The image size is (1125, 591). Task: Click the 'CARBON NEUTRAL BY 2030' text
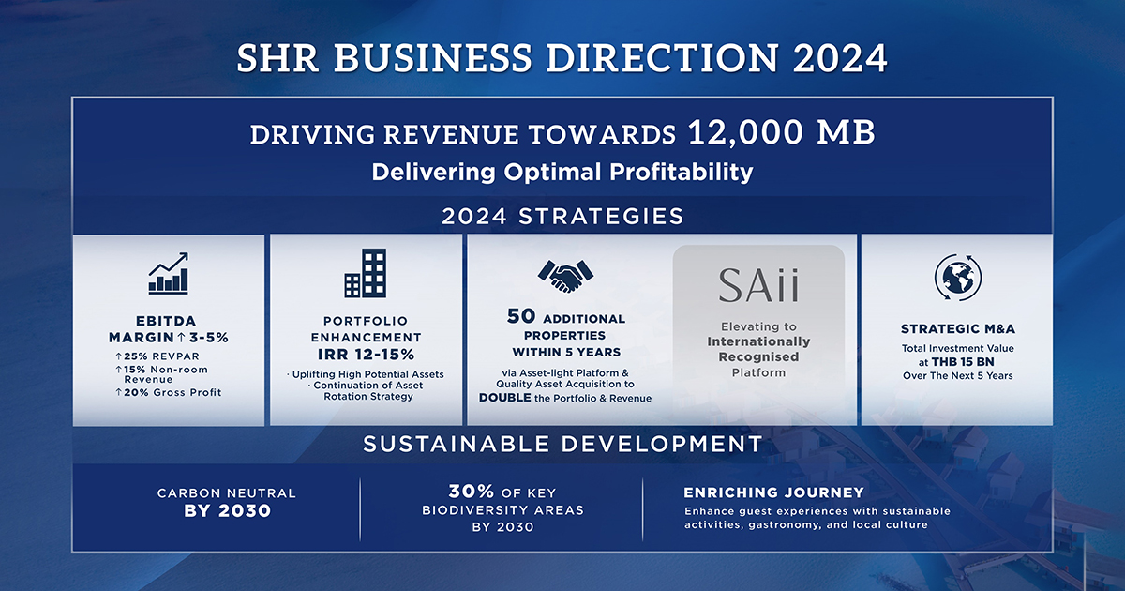point(226,502)
